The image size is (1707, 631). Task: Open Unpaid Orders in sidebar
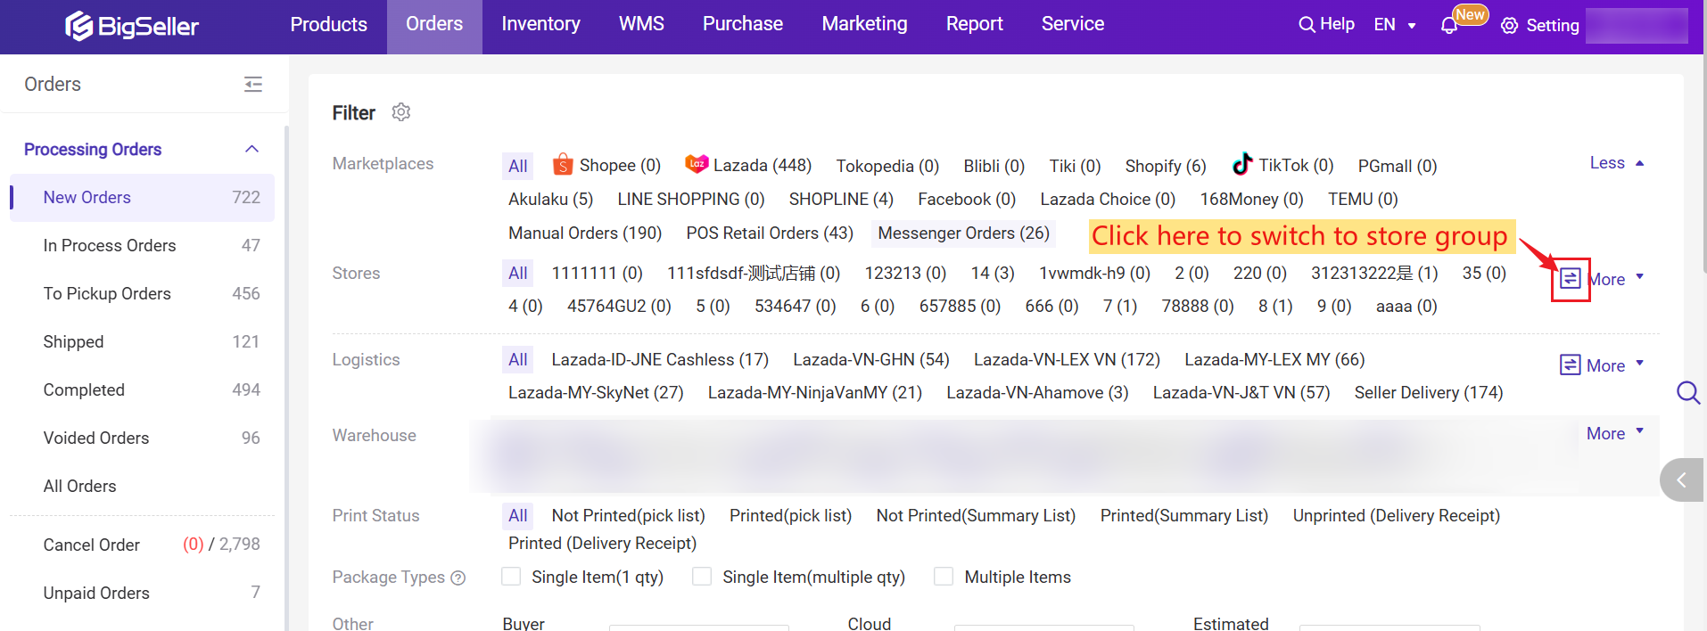[x=143, y=593]
